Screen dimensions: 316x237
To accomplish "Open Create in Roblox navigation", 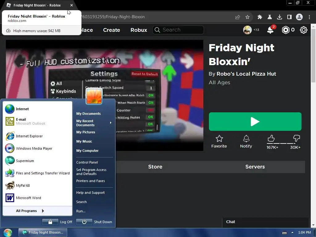I will [x=111, y=30].
